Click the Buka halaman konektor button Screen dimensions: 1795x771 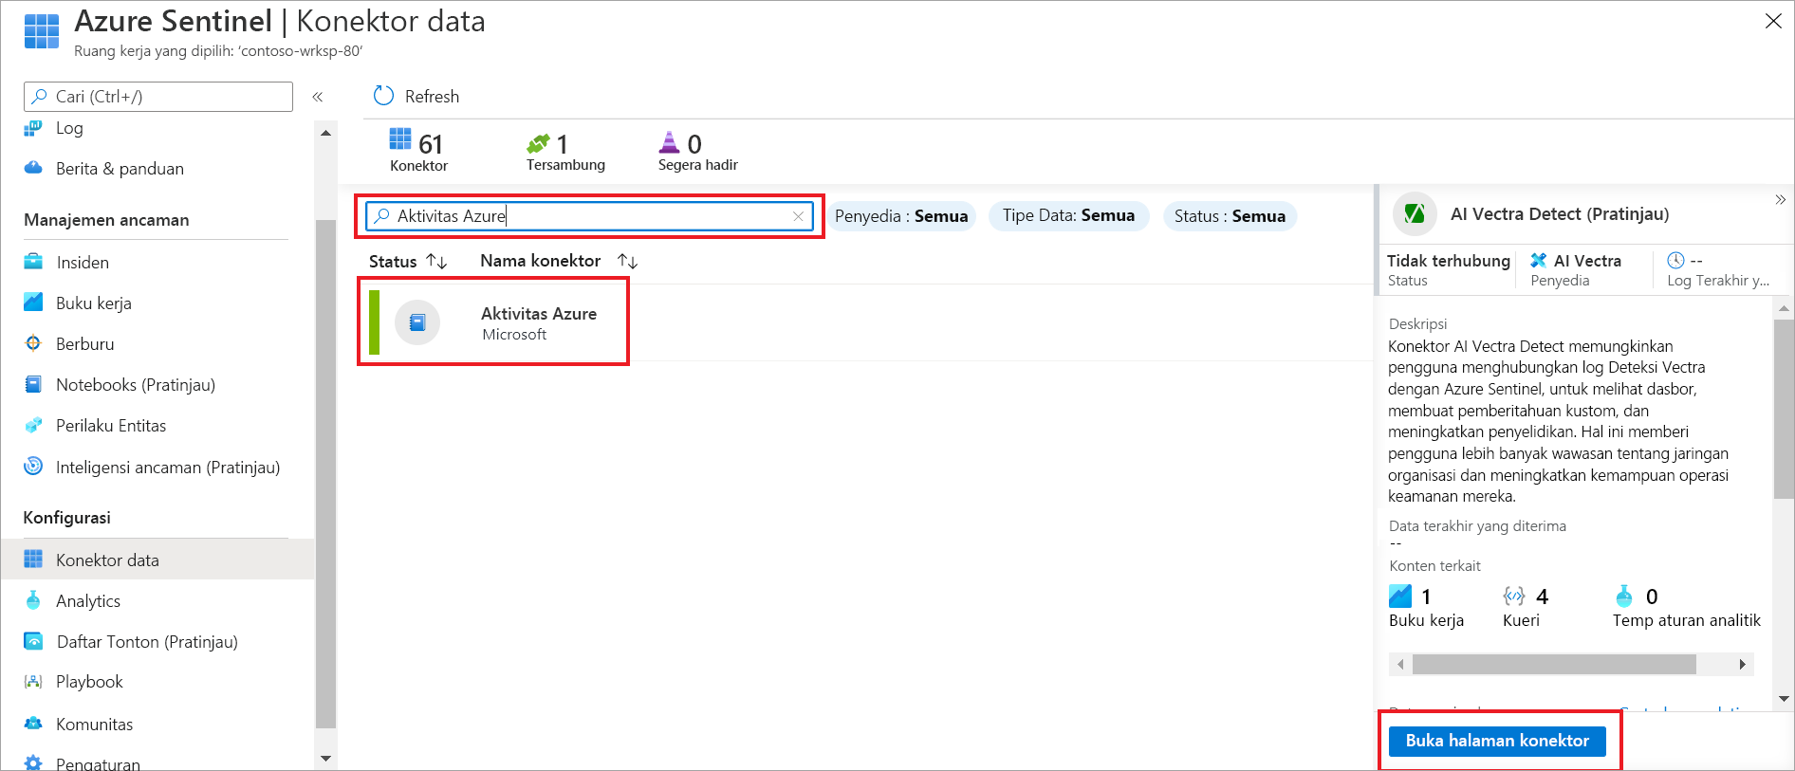tap(1497, 741)
